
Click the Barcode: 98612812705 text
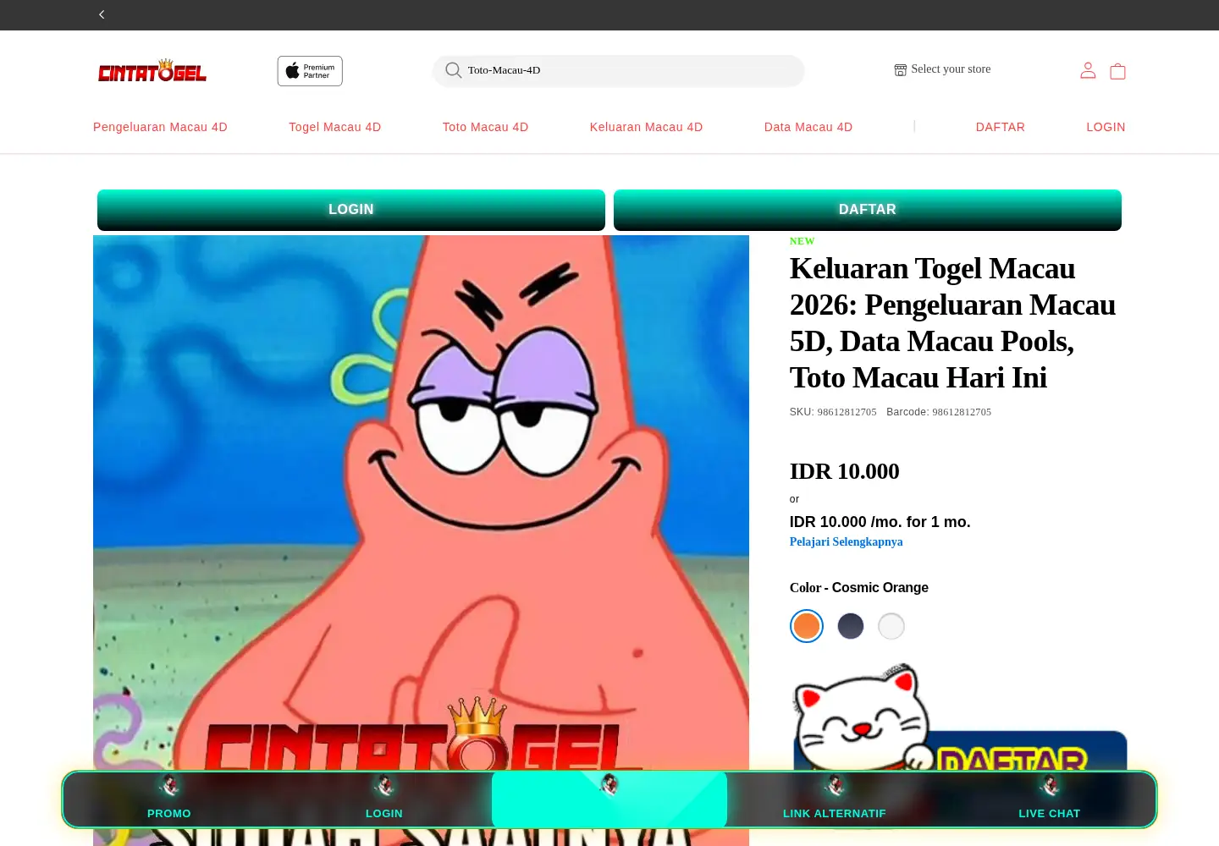[x=939, y=412]
